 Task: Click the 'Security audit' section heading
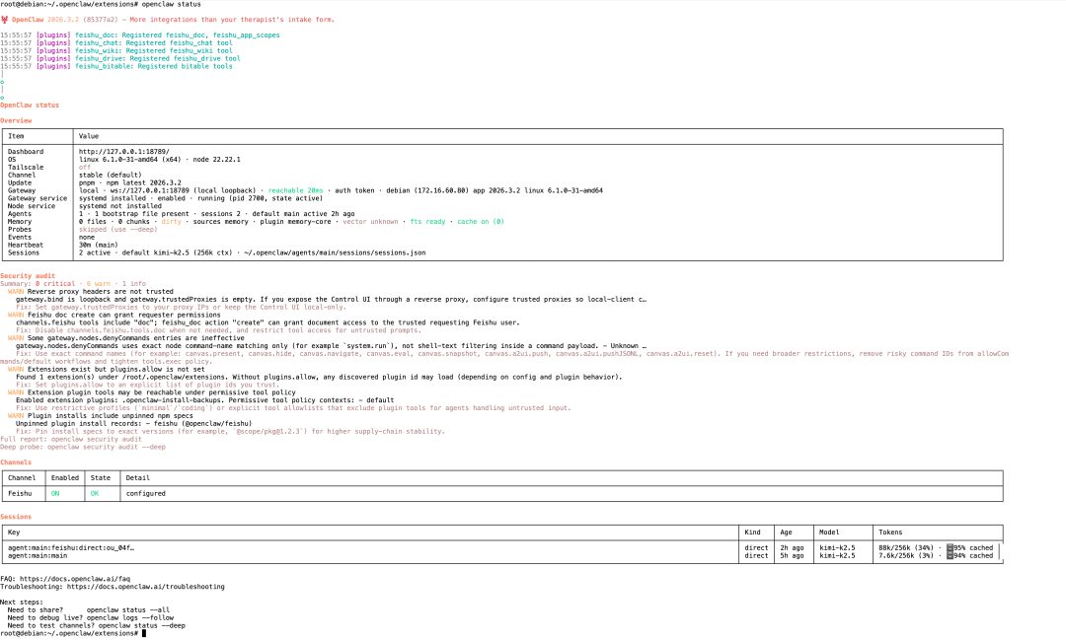pyautogui.click(x=28, y=276)
